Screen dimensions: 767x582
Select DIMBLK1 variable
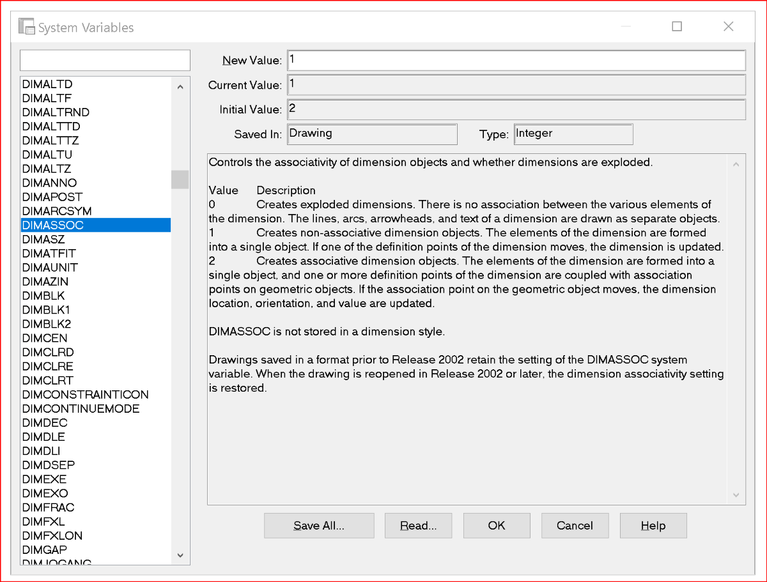pos(95,310)
